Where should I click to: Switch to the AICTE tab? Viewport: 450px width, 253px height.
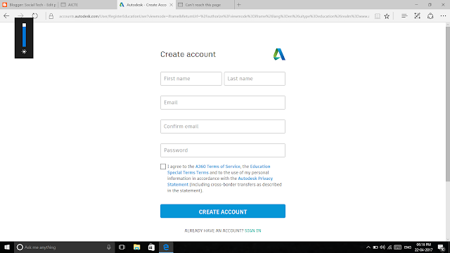click(x=88, y=5)
